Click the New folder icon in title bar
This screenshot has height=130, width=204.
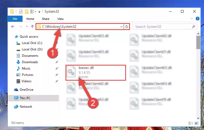click(27, 12)
